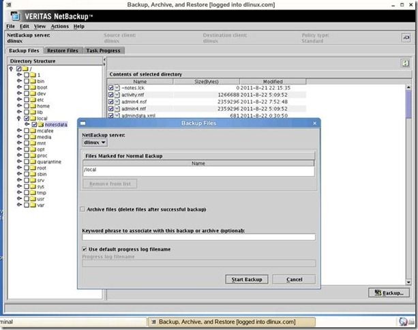
Task: Click the home folder icon
Action: pyautogui.click(x=33, y=106)
